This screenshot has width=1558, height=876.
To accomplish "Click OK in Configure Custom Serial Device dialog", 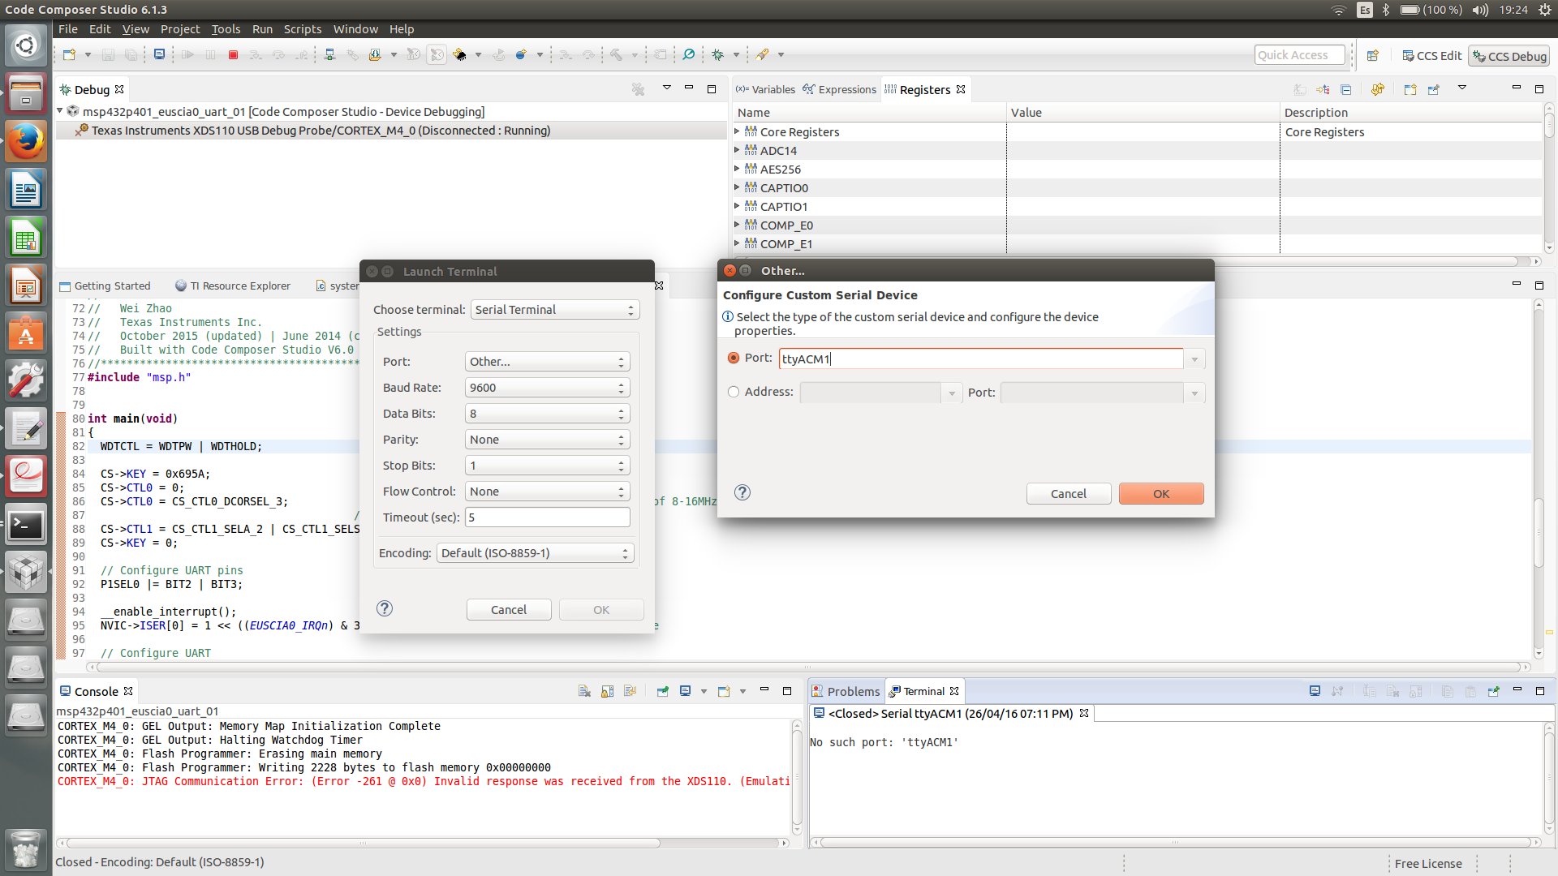I will pos(1161,494).
